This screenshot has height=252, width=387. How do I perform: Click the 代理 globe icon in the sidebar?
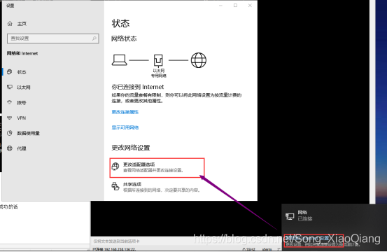click(x=10, y=148)
